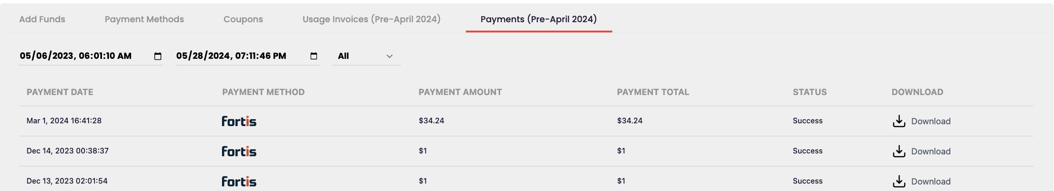Click download icon for Dec 14, 2023 payment
The image size is (1054, 191).
[899, 151]
